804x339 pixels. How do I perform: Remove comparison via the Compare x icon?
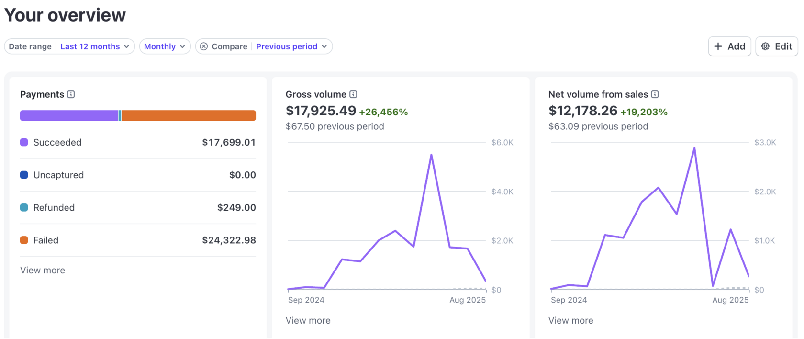204,46
